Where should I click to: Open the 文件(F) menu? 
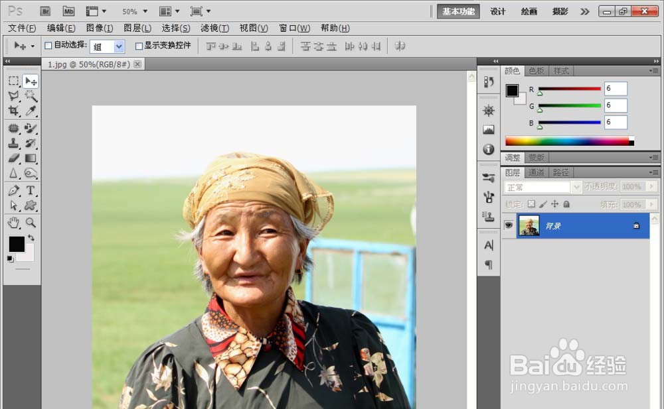point(22,28)
